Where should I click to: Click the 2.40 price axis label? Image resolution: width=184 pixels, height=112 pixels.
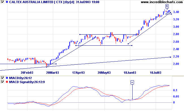[176, 49]
